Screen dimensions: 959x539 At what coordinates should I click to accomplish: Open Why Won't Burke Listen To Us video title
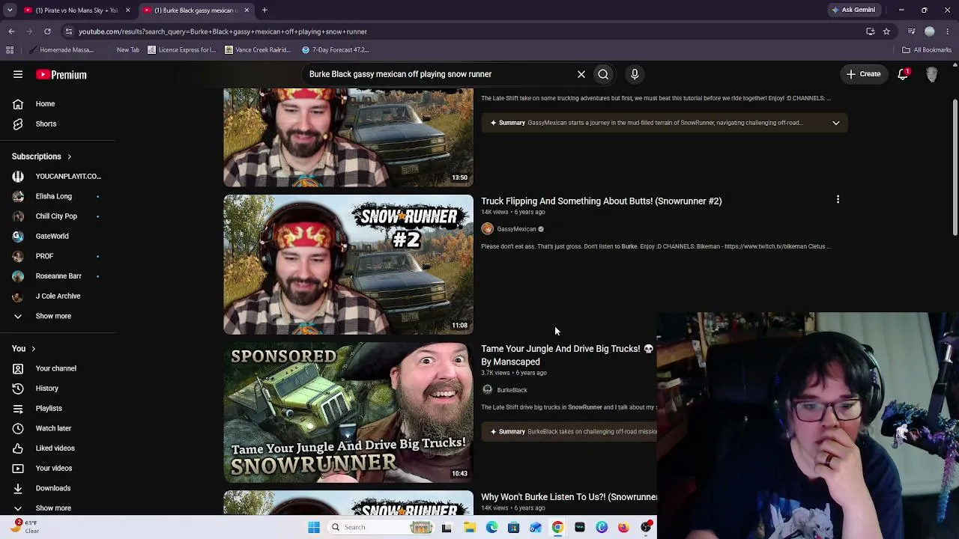coord(569,497)
